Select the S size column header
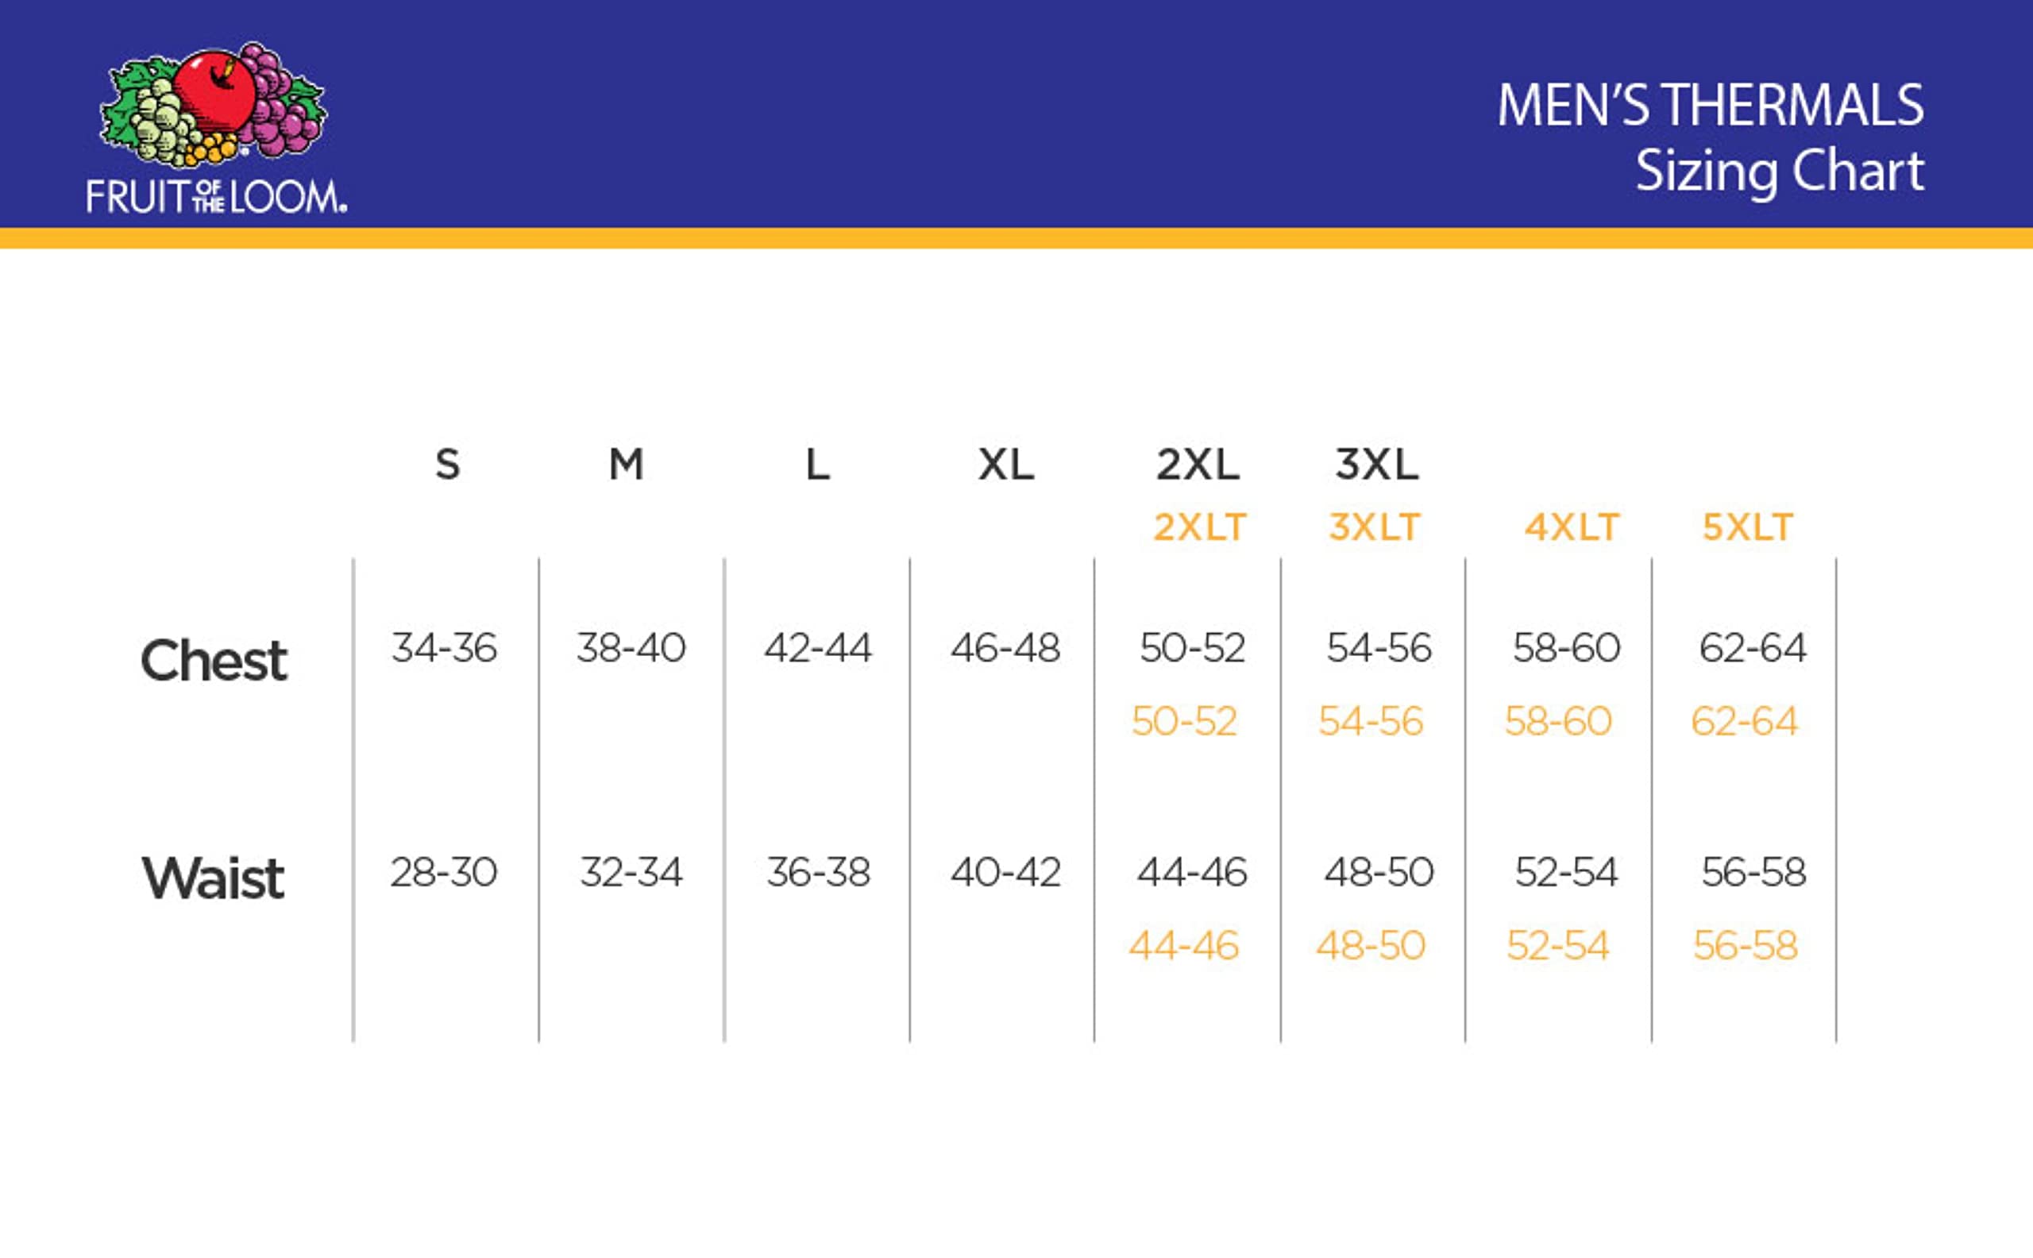2033x1258 pixels. 448,465
